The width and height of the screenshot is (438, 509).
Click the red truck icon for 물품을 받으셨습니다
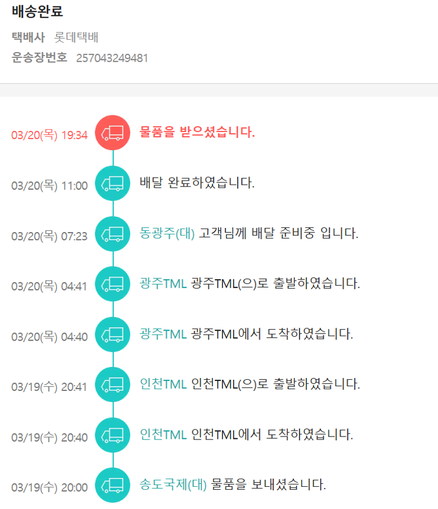click(113, 133)
